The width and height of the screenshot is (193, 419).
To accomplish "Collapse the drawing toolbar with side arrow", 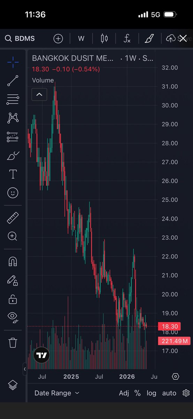I will 25,369.
